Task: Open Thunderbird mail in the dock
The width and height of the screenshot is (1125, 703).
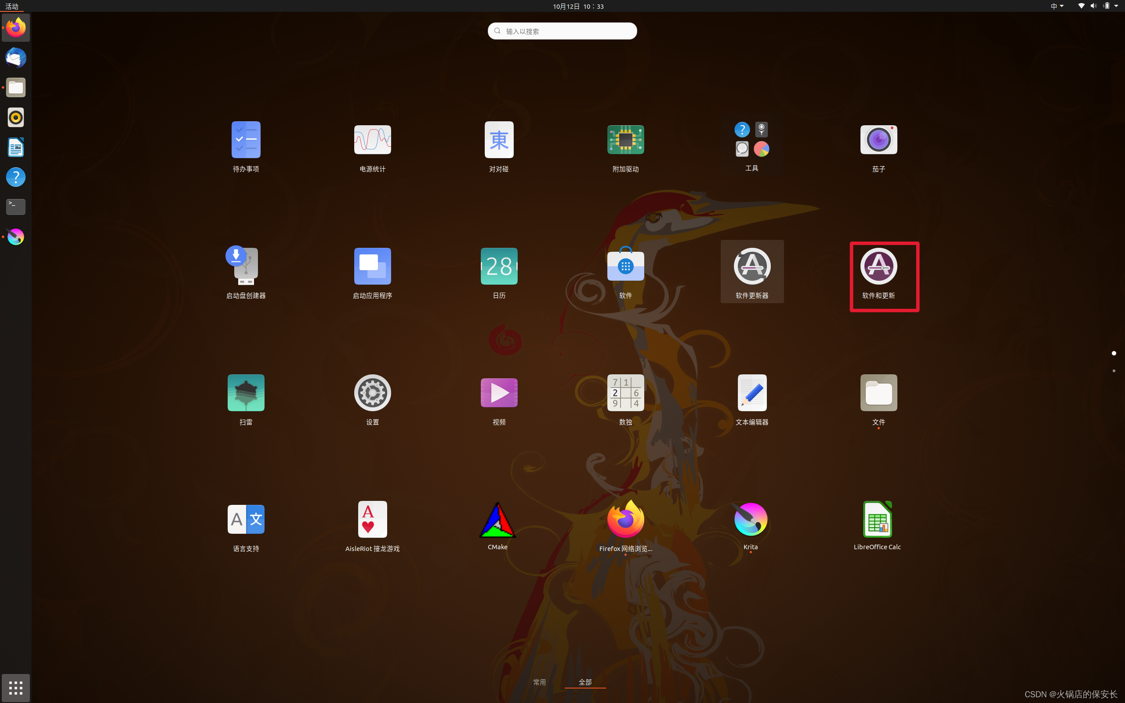Action: tap(16, 58)
